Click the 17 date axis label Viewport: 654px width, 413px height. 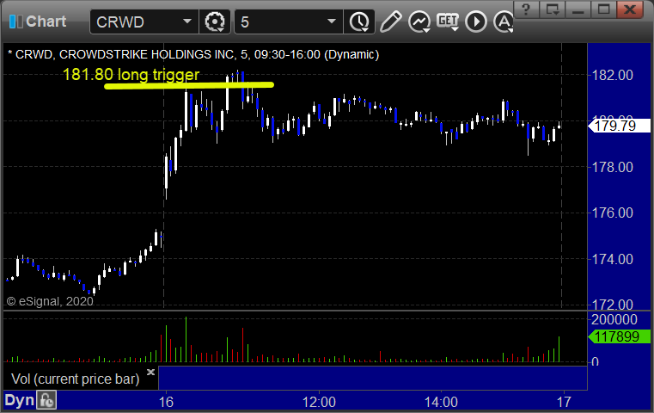[564, 402]
